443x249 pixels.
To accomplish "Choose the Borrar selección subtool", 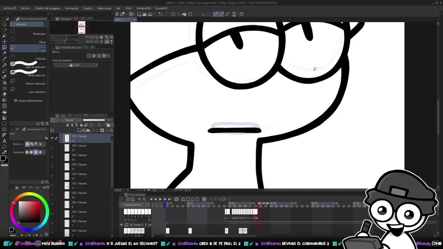I will pyautogui.click(x=28, y=73).
